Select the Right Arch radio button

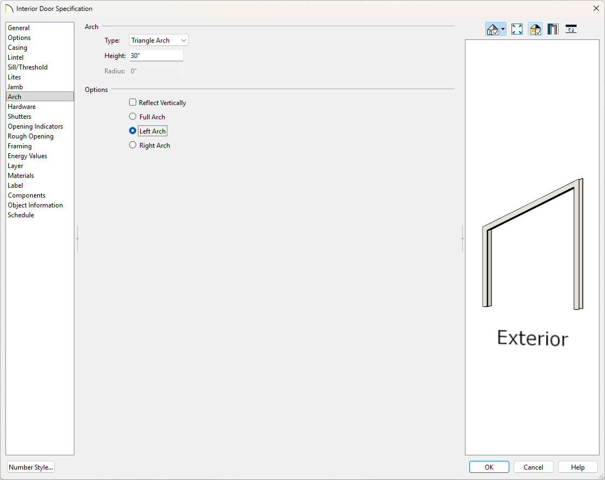[133, 145]
